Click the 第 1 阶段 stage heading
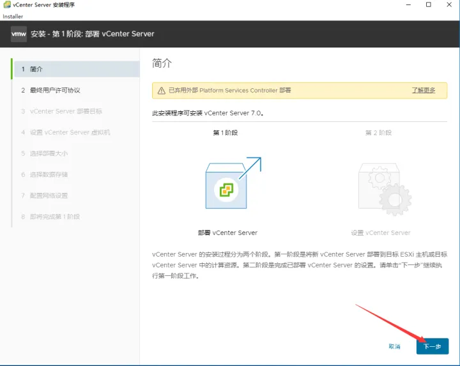 [x=226, y=133]
